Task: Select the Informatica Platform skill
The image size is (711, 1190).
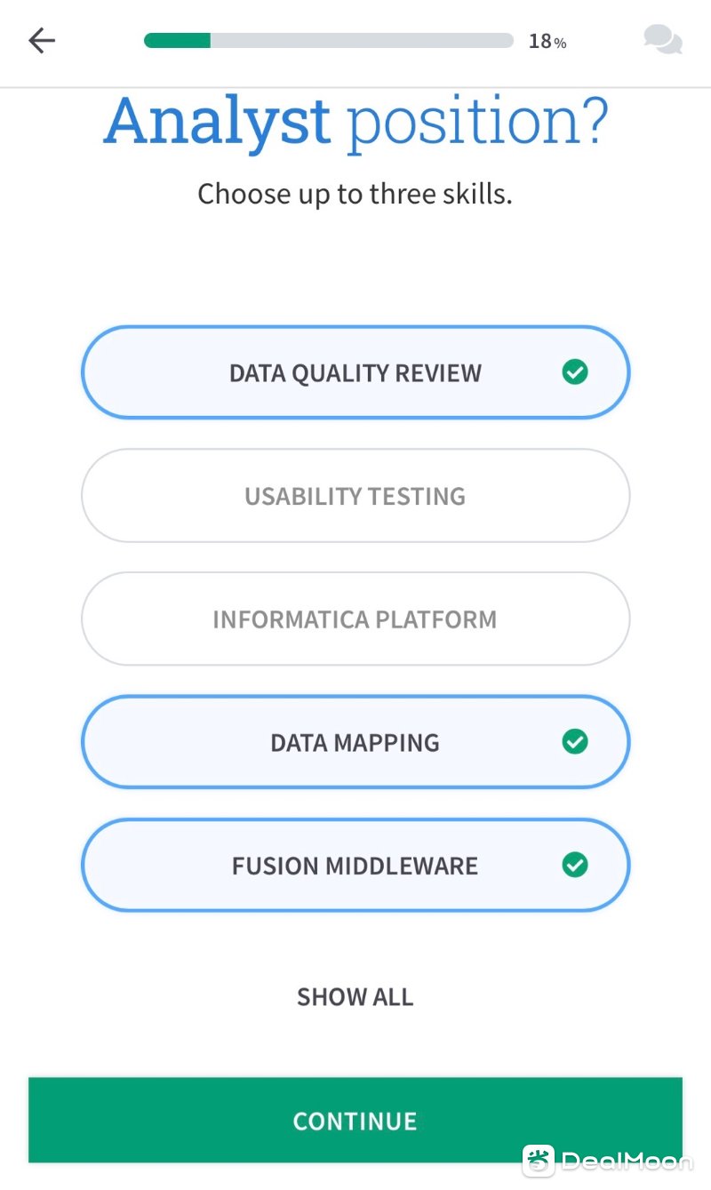Action: (x=355, y=619)
